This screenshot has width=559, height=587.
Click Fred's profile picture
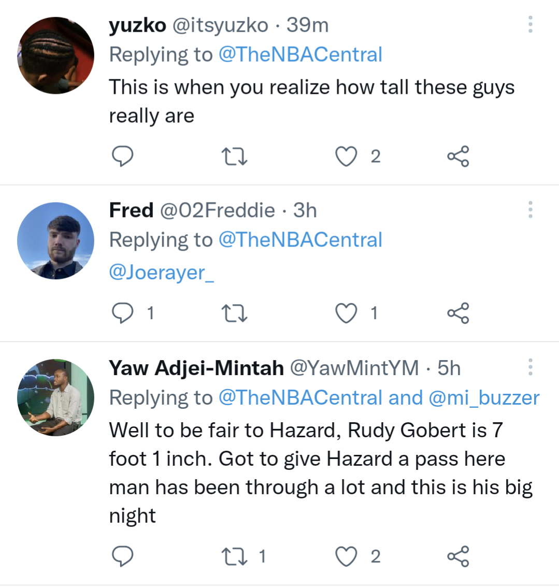pyautogui.click(x=55, y=241)
